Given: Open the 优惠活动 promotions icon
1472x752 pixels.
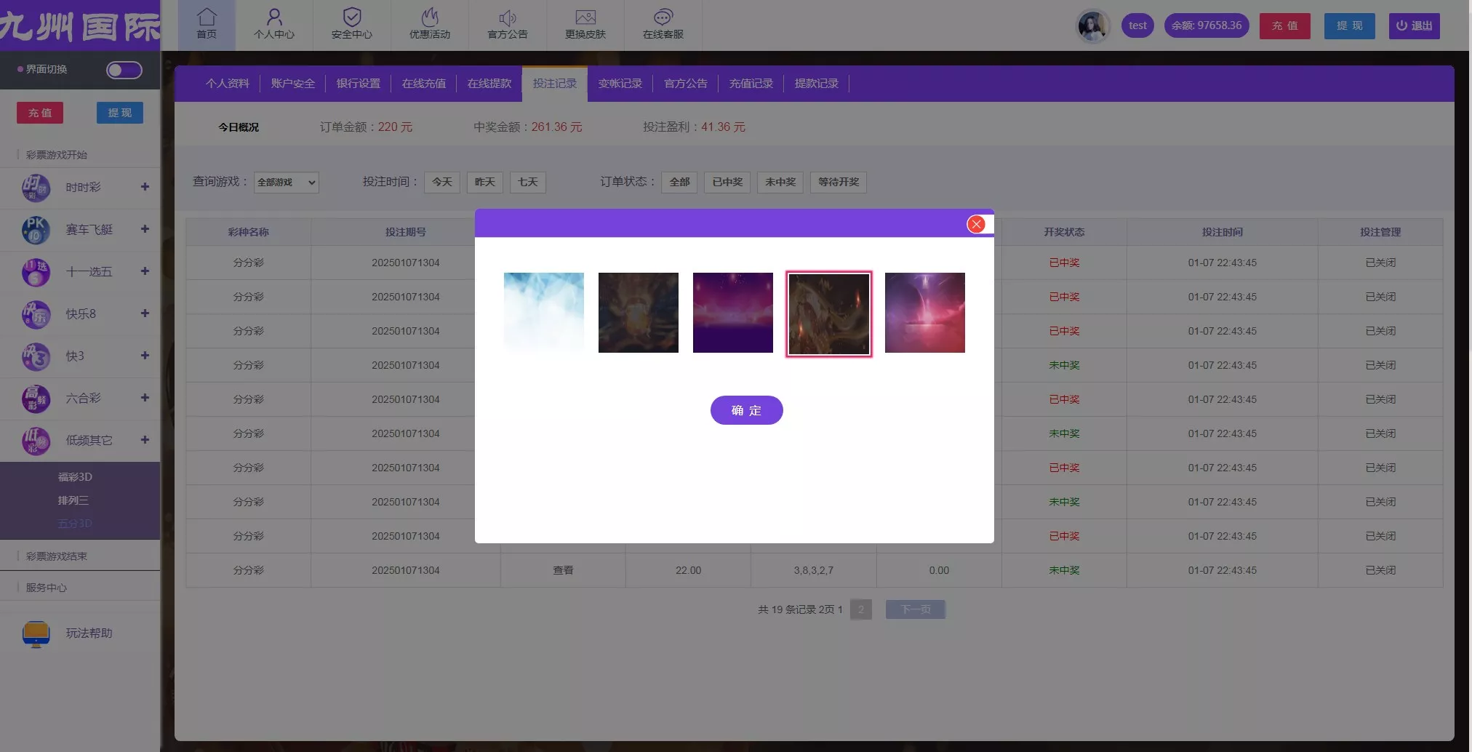Looking at the screenshot, I should click(x=429, y=24).
